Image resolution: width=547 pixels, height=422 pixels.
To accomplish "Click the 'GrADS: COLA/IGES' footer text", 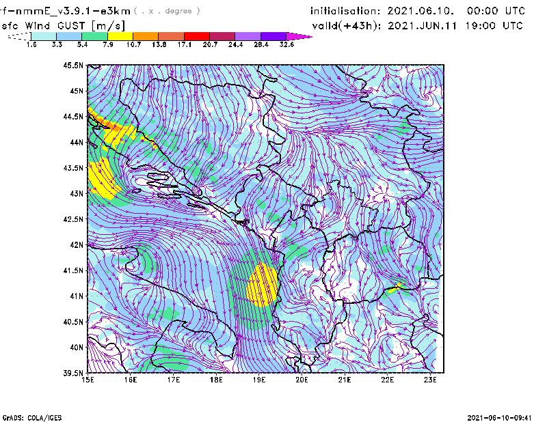I will 32,418.
